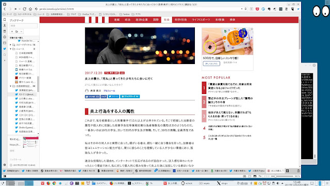Click the Hatena ブックマーク button
Image resolution: width=330 pixels, height=186 pixels.
[130, 97]
